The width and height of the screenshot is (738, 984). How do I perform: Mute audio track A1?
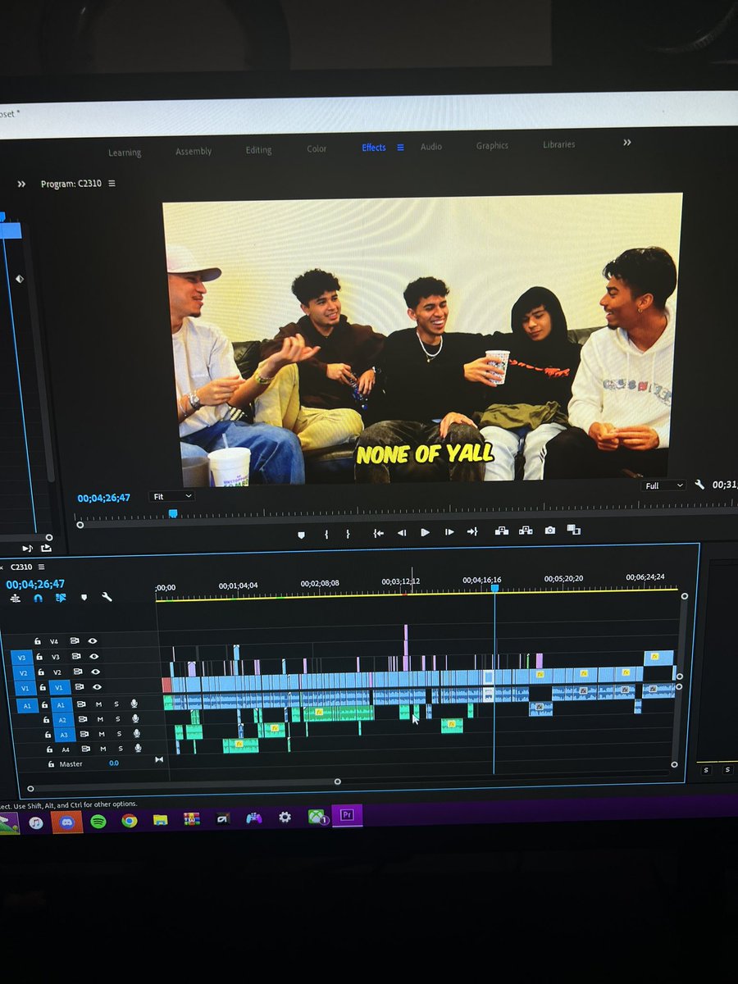tap(98, 704)
